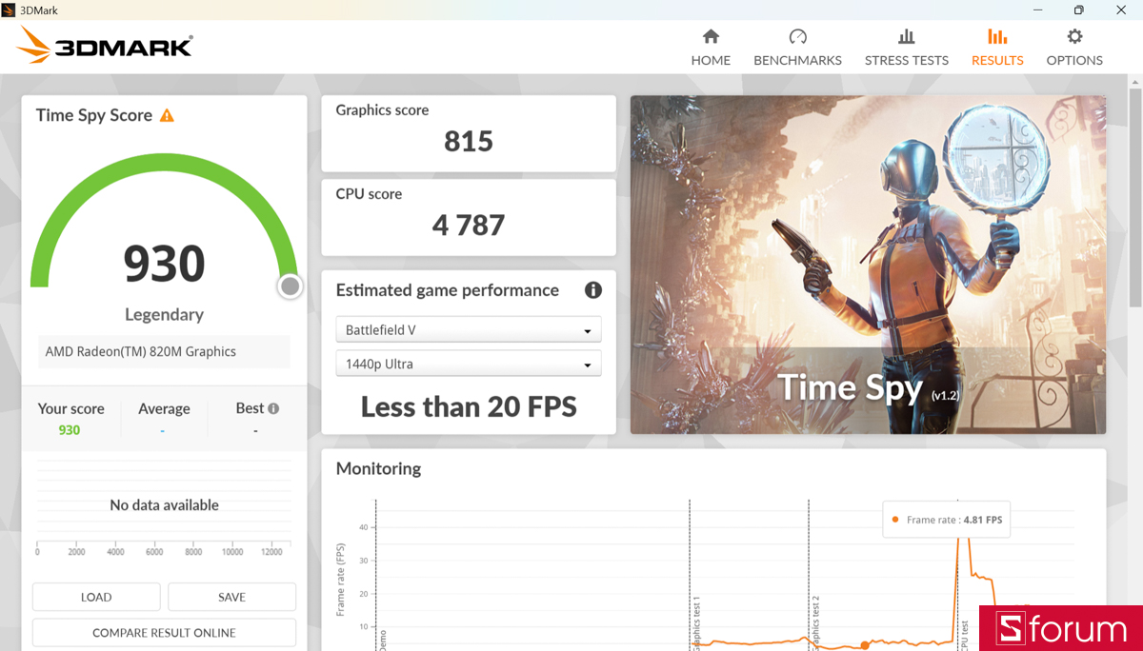Click Compare Result Online
Image resolution: width=1143 pixels, height=651 pixels.
coord(163,632)
